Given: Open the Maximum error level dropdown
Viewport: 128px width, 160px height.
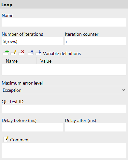Looking at the screenshot, I should pyautogui.click(x=64, y=90).
